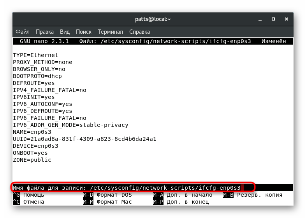Click the M-P Доп. в конец option
Image resolution: width=306 pixels, height=218 pixels.
point(181,202)
